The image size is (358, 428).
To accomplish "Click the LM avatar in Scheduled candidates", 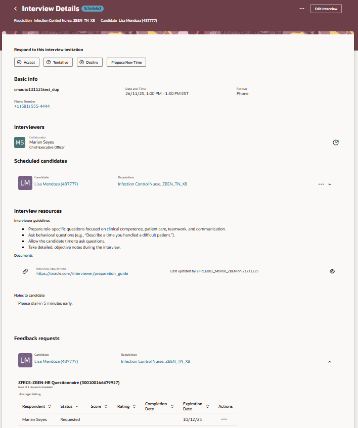I will 25,183.
